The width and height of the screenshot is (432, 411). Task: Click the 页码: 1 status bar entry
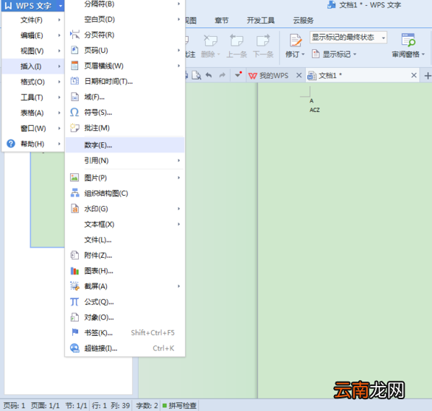[x=14, y=406]
